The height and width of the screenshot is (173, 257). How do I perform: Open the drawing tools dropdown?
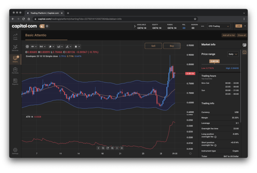69,47
